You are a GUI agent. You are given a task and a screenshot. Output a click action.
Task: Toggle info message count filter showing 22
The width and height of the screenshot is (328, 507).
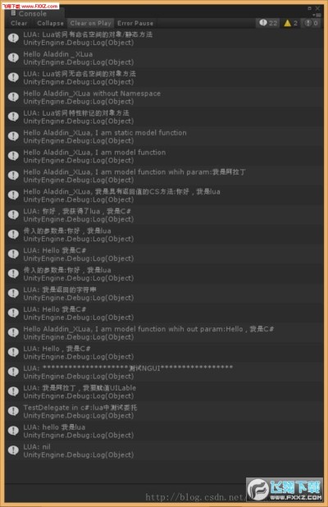pos(268,23)
